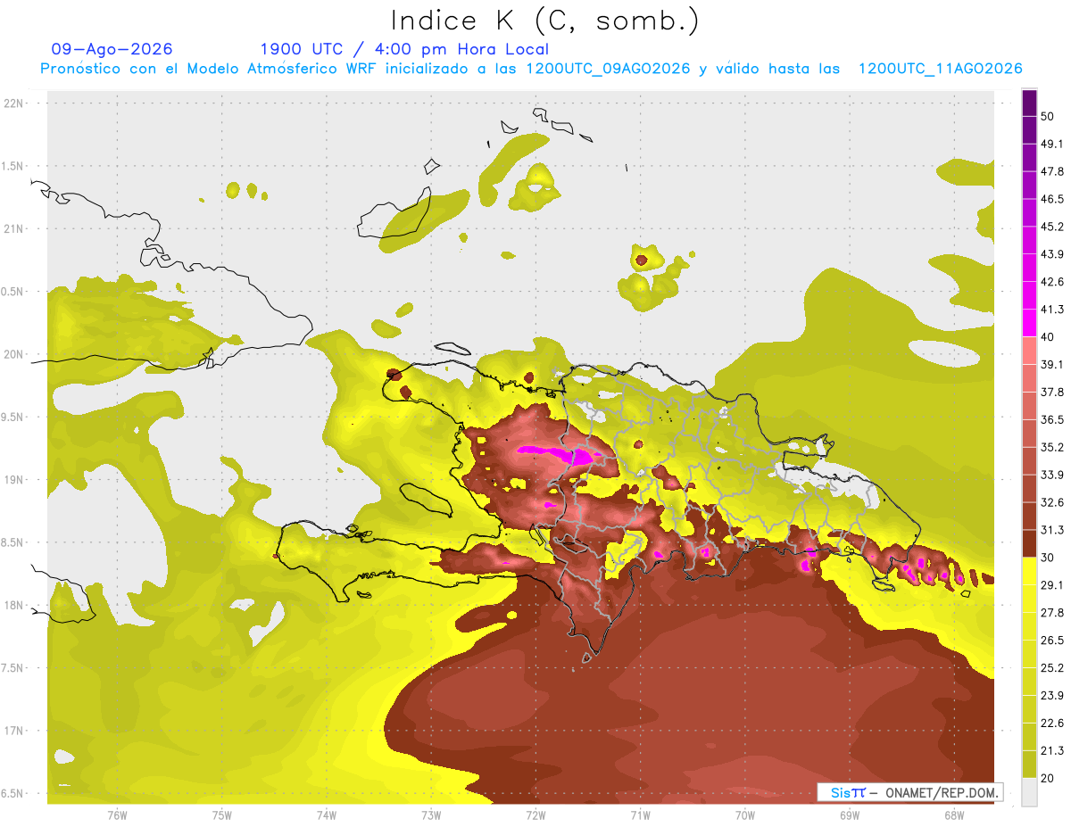This screenshot has height=827, width=1071.
Task: Select colorbar value "35.2"
Action: tap(1052, 447)
